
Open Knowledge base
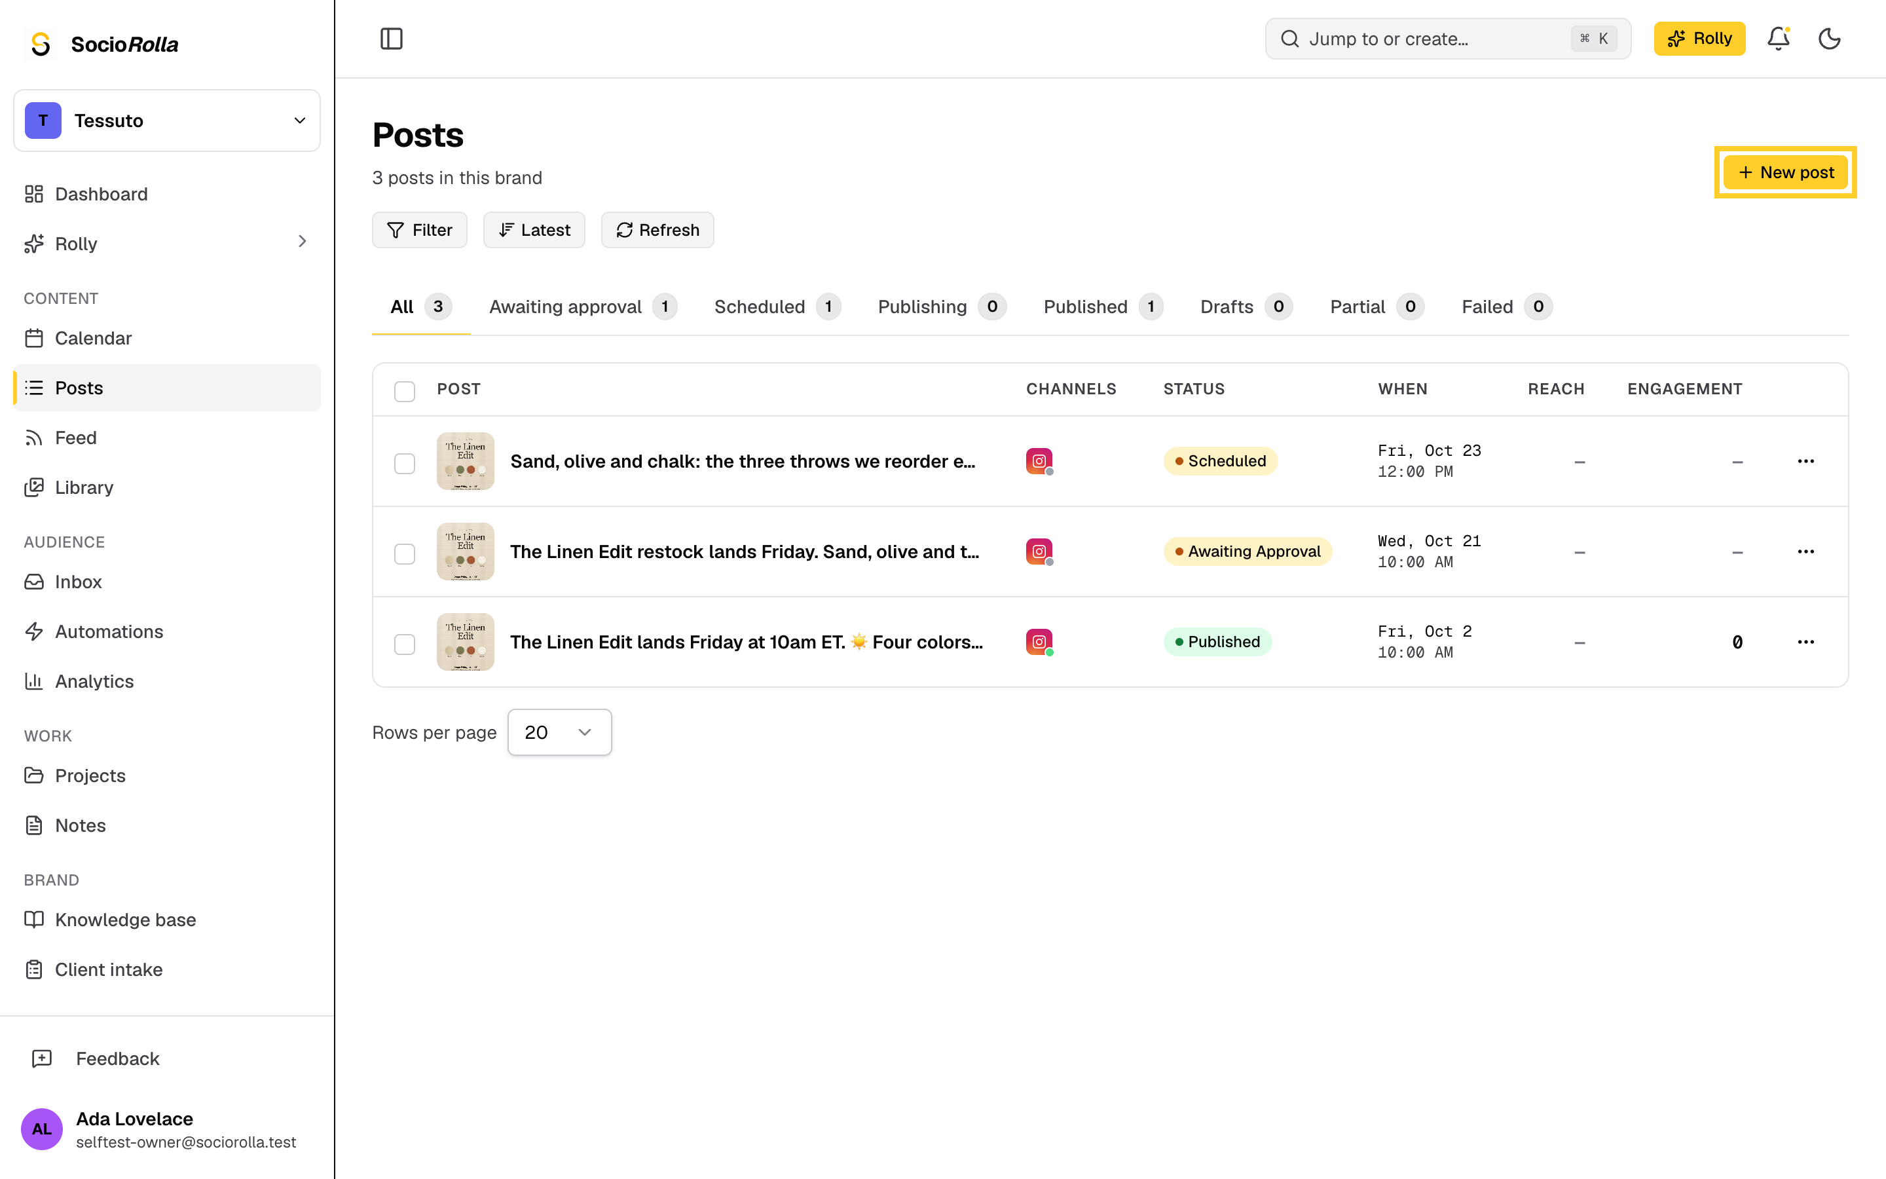(167, 920)
